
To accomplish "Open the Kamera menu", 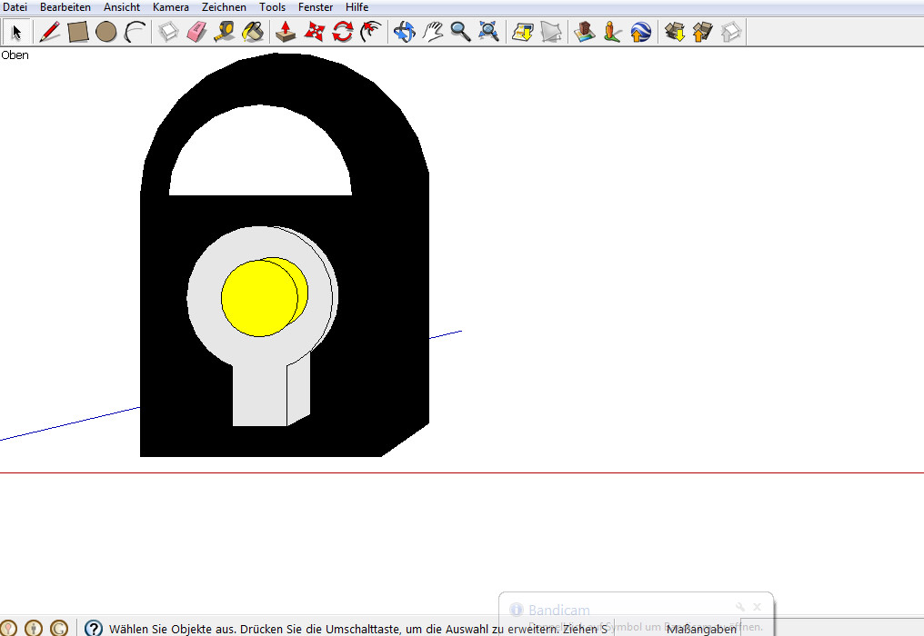I will 171,7.
